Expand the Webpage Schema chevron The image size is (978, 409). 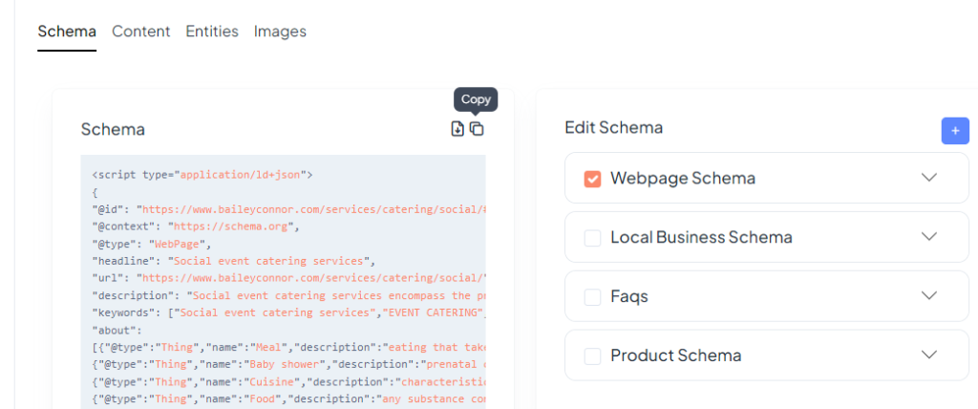coord(929,178)
